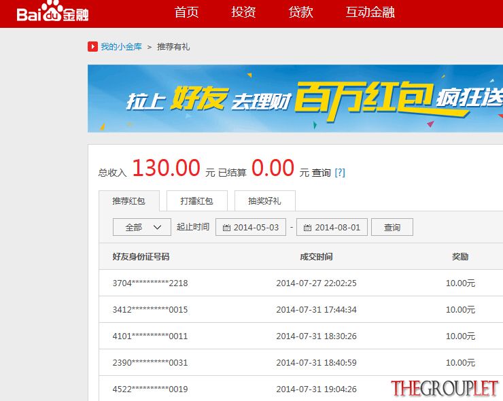Click 10.00元 reward in 3704 row
The image size is (503, 401).
(460, 283)
